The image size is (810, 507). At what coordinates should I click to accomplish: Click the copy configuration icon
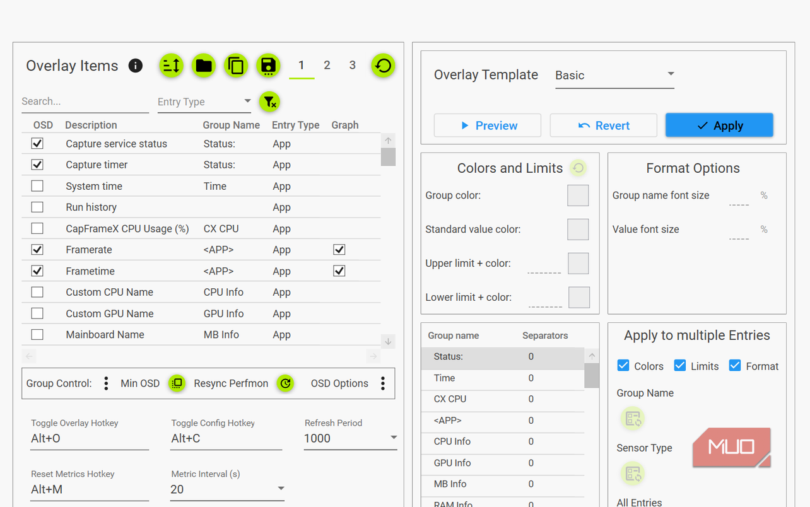tap(236, 66)
